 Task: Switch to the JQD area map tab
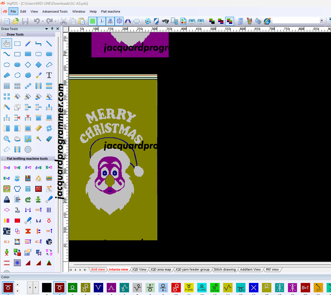[161, 269]
